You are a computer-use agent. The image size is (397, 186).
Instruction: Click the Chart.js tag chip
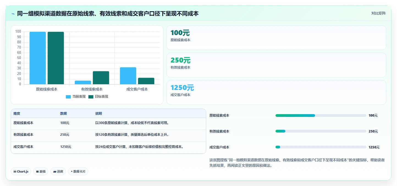(x=21, y=171)
